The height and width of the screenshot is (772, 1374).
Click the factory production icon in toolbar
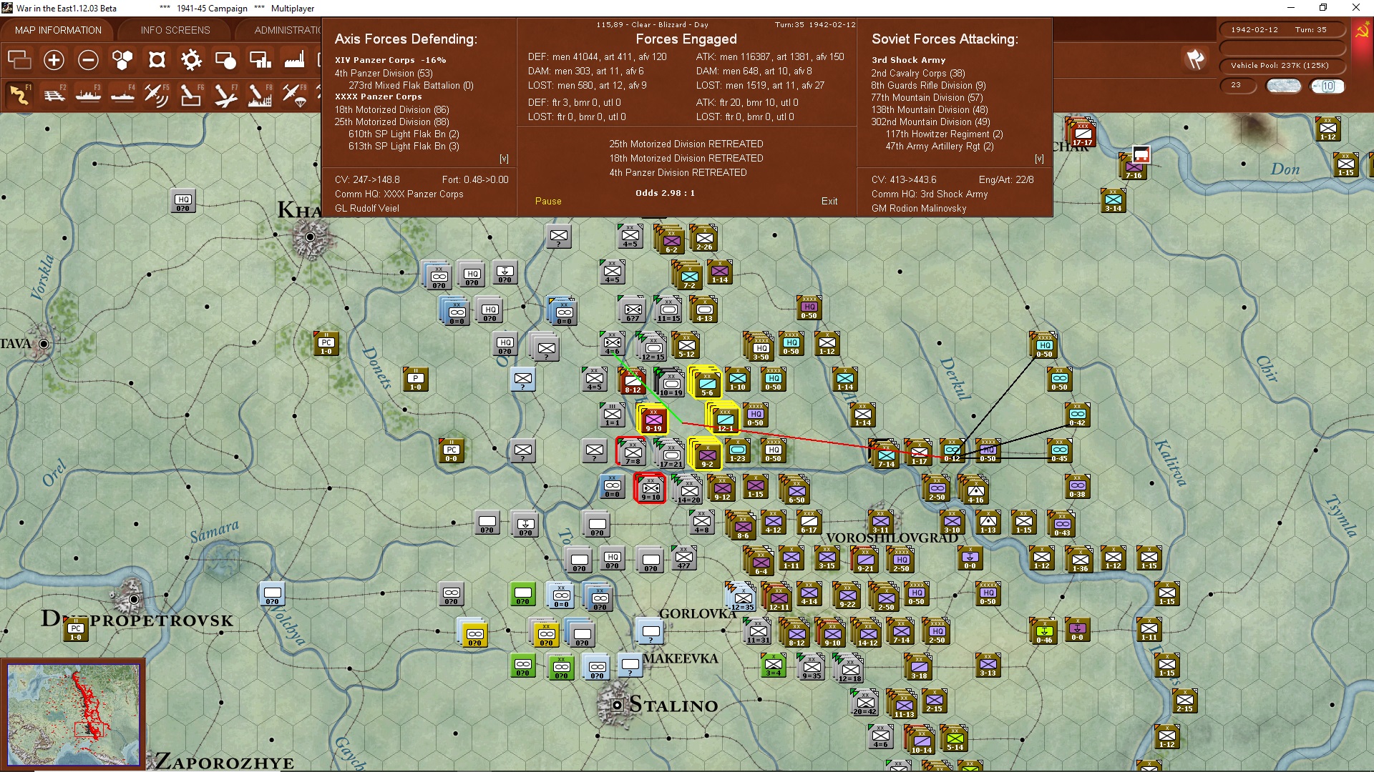click(294, 60)
